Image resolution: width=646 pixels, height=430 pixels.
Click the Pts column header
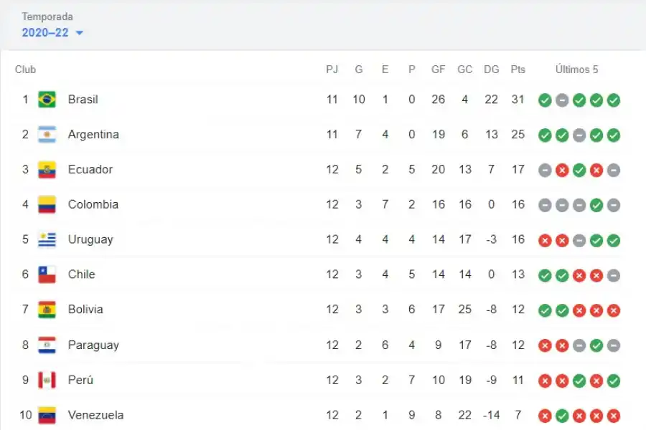click(x=518, y=70)
